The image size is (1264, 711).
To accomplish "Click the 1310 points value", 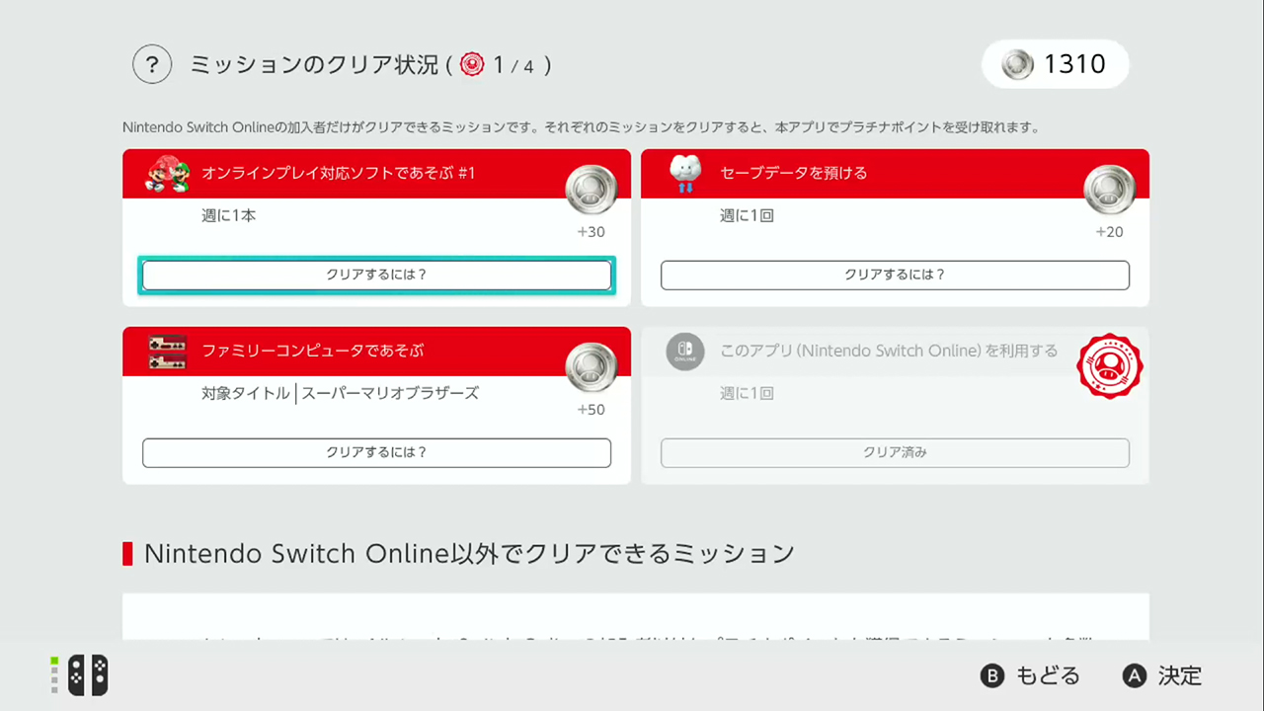I will [1074, 65].
